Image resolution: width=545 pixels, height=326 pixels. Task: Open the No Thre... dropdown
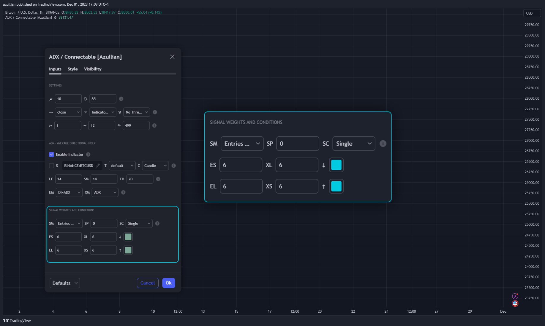pos(137,112)
